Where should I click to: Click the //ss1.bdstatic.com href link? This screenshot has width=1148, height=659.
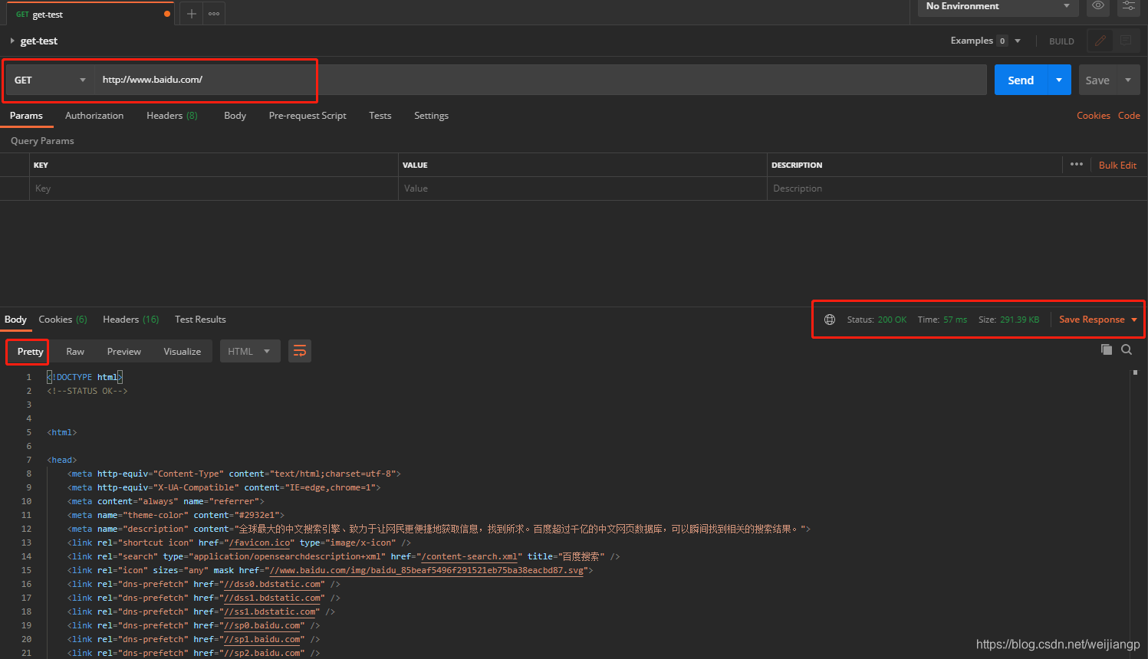tap(269, 611)
